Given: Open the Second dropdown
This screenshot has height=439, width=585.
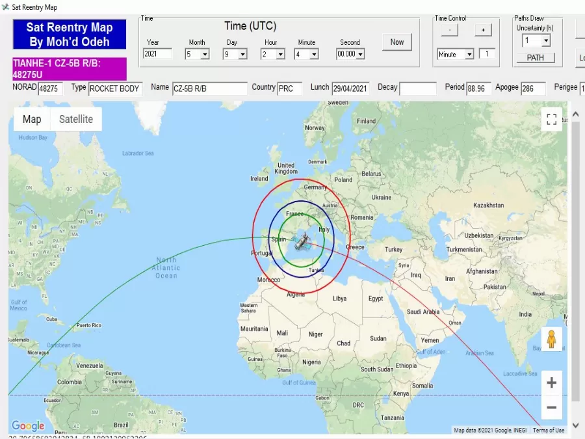Looking at the screenshot, I should [x=360, y=55].
